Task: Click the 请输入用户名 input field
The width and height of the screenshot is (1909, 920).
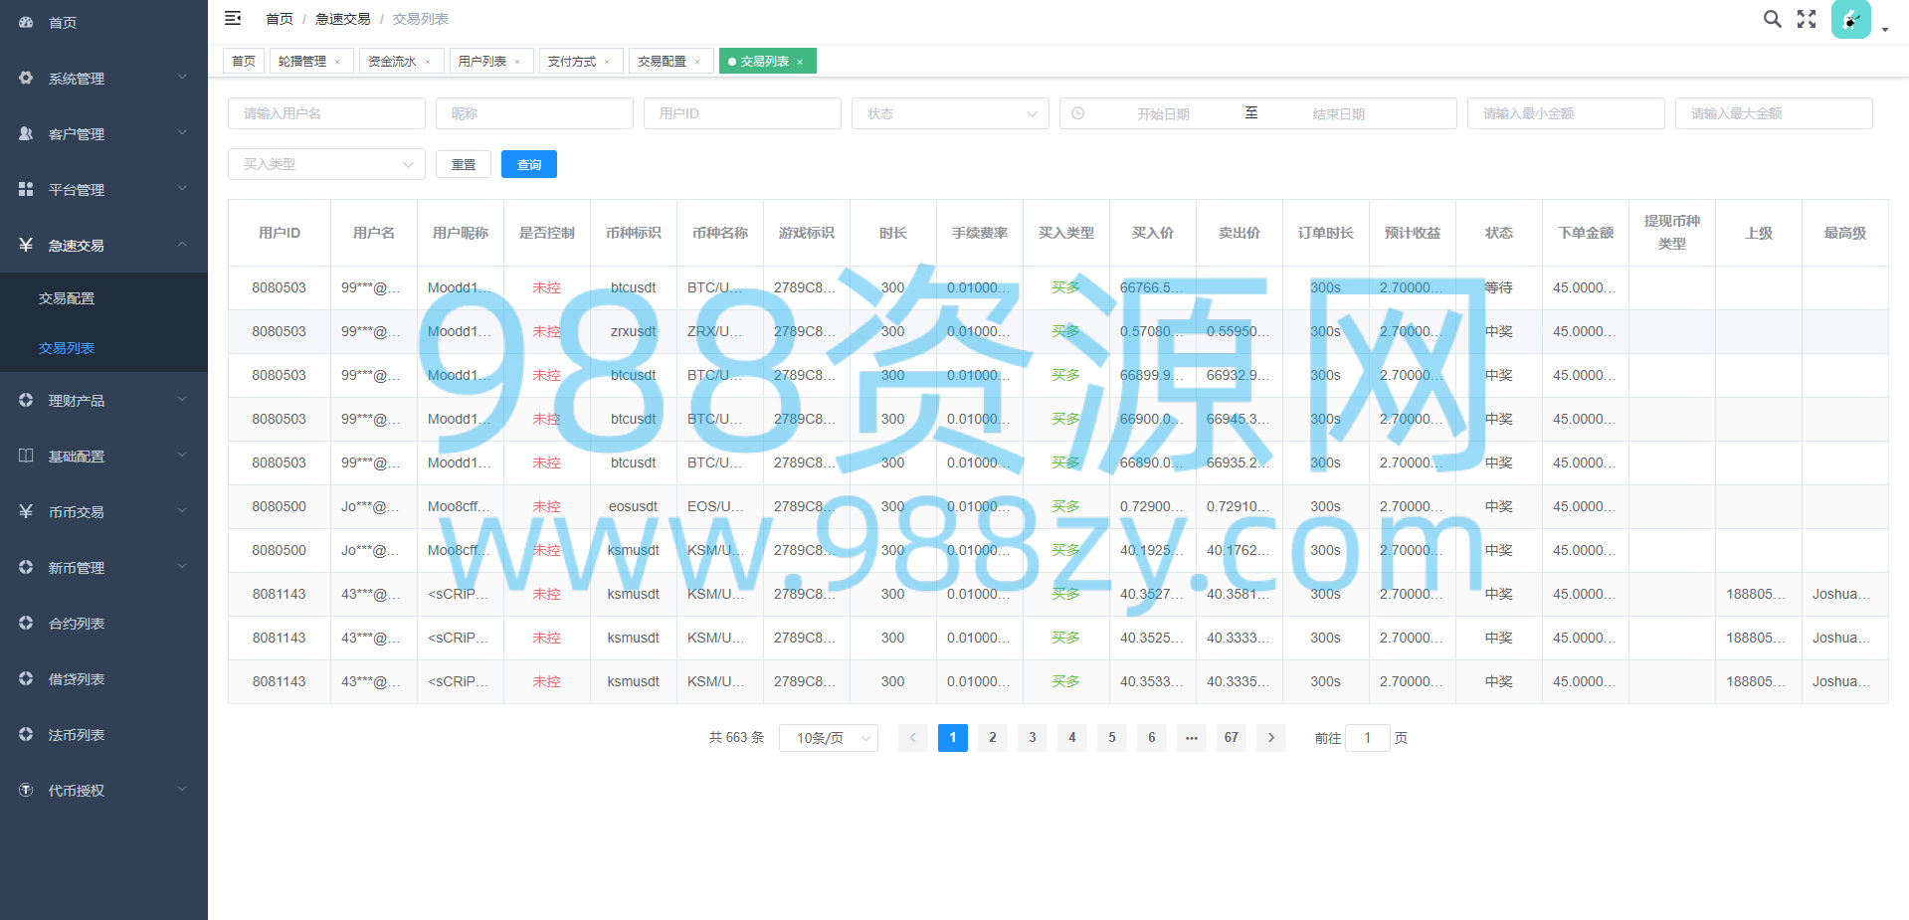Action: point(326,113)
